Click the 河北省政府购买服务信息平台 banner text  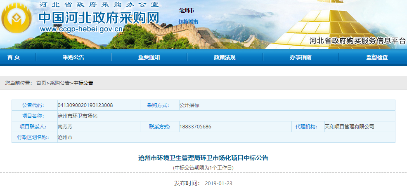[357, 41]
